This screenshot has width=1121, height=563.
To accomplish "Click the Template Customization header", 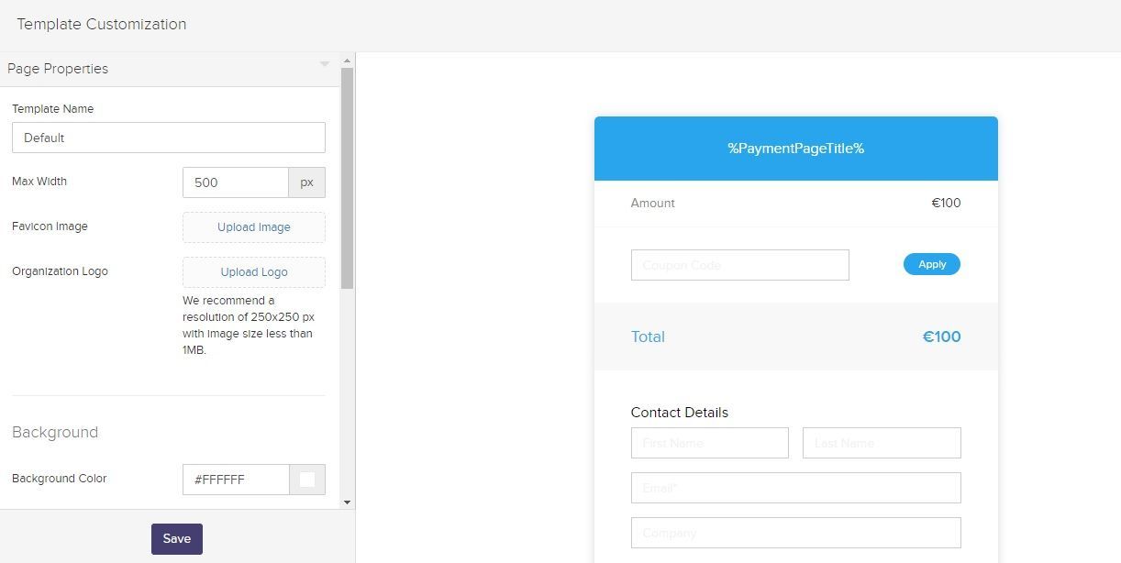I will coord(102,24).
